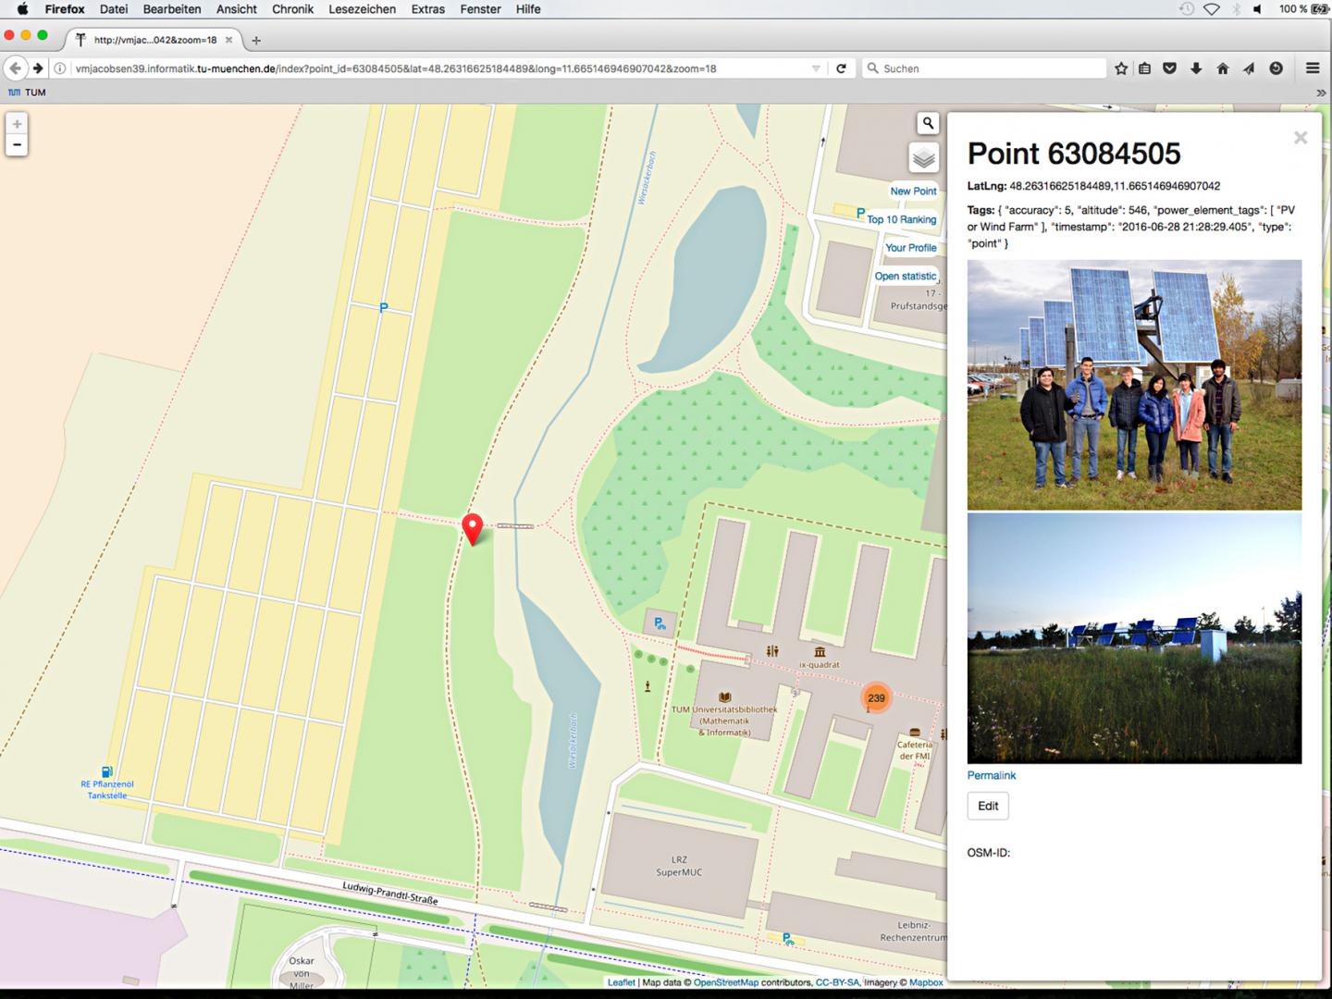Open the Apple menu
This screenshot has height=999, width=1332.
click(21, 9)
